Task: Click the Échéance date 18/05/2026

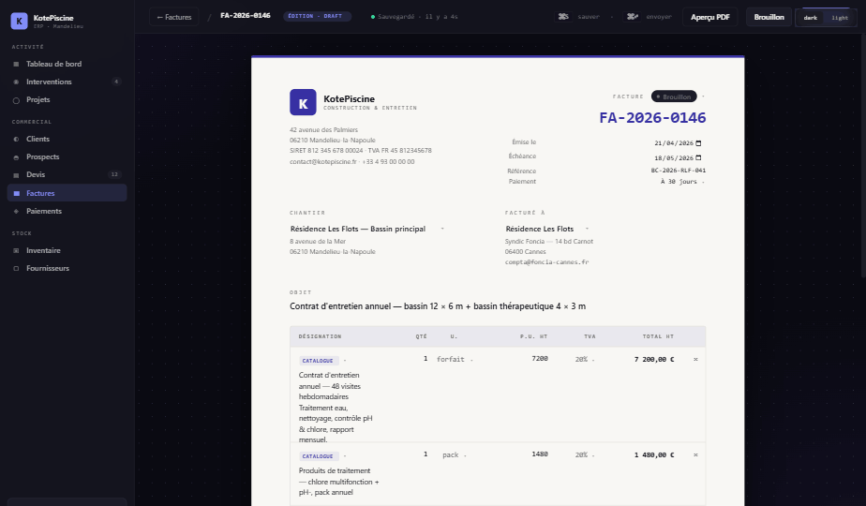Action: 674,158
